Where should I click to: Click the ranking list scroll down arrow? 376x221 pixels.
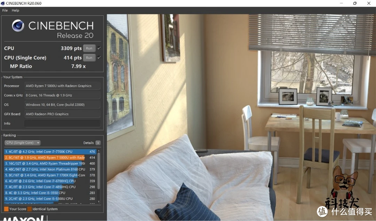pyautogui.click(x=99, y=202)
